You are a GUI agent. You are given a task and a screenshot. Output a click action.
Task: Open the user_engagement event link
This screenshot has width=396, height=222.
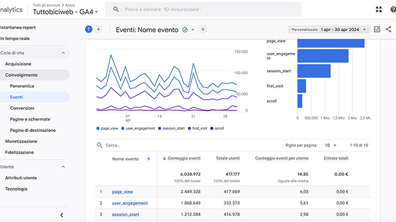(130, 203)
